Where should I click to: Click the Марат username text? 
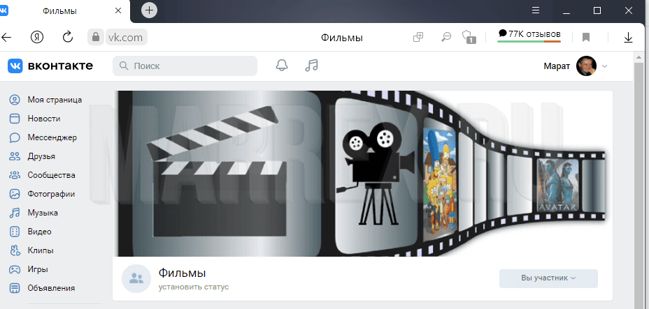(x=557, y=66)
